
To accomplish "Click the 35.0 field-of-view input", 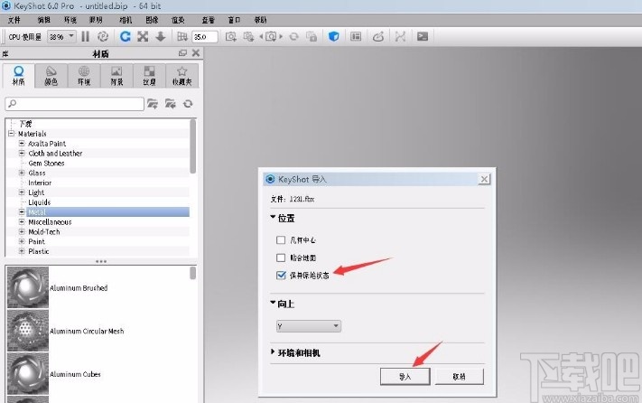I will click(x=205, y=36).
